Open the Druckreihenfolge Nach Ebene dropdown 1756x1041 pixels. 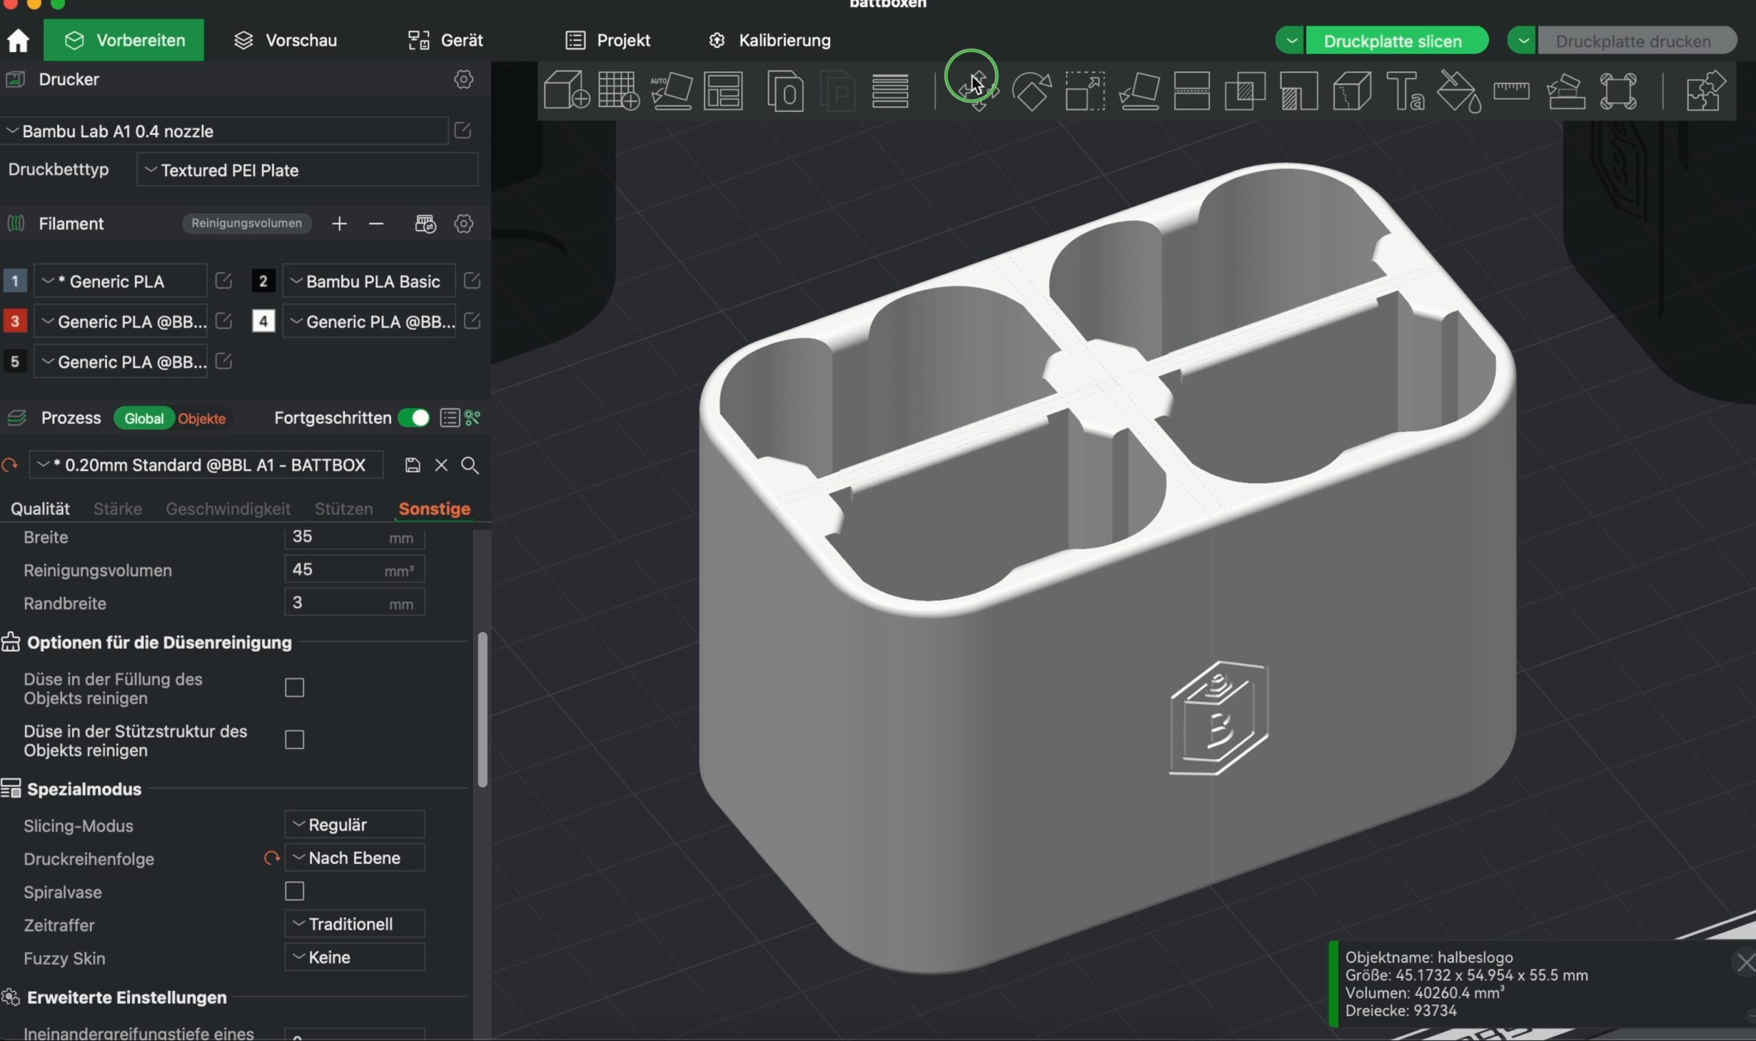click(355, 857)
